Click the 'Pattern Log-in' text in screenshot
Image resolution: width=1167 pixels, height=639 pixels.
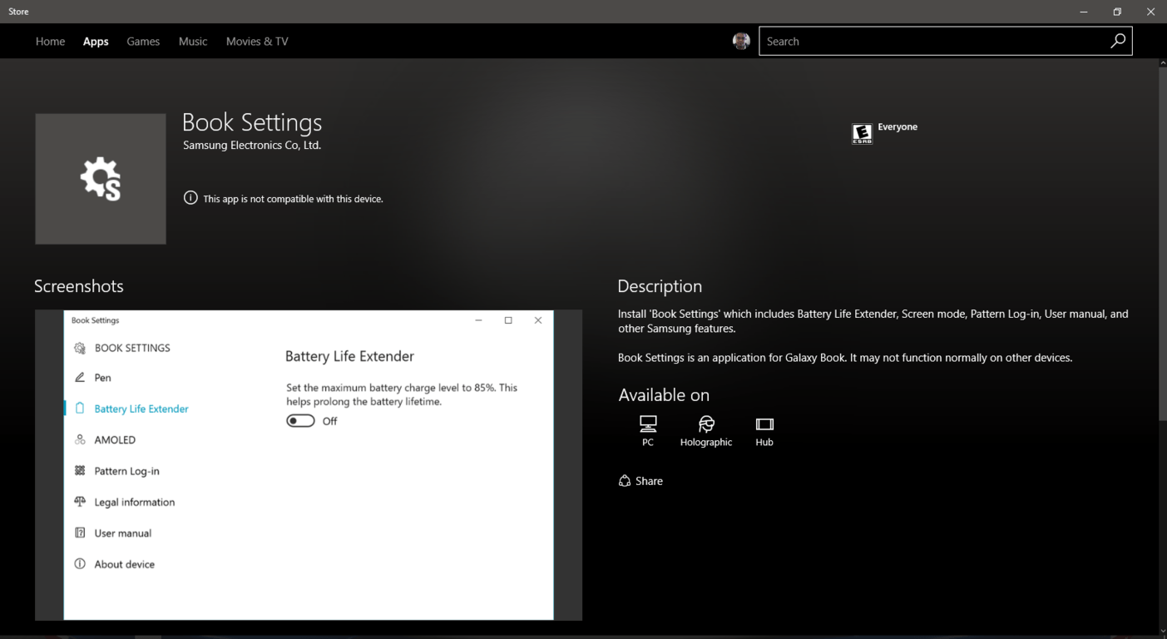pyautogui.click(x=126, y=471)
